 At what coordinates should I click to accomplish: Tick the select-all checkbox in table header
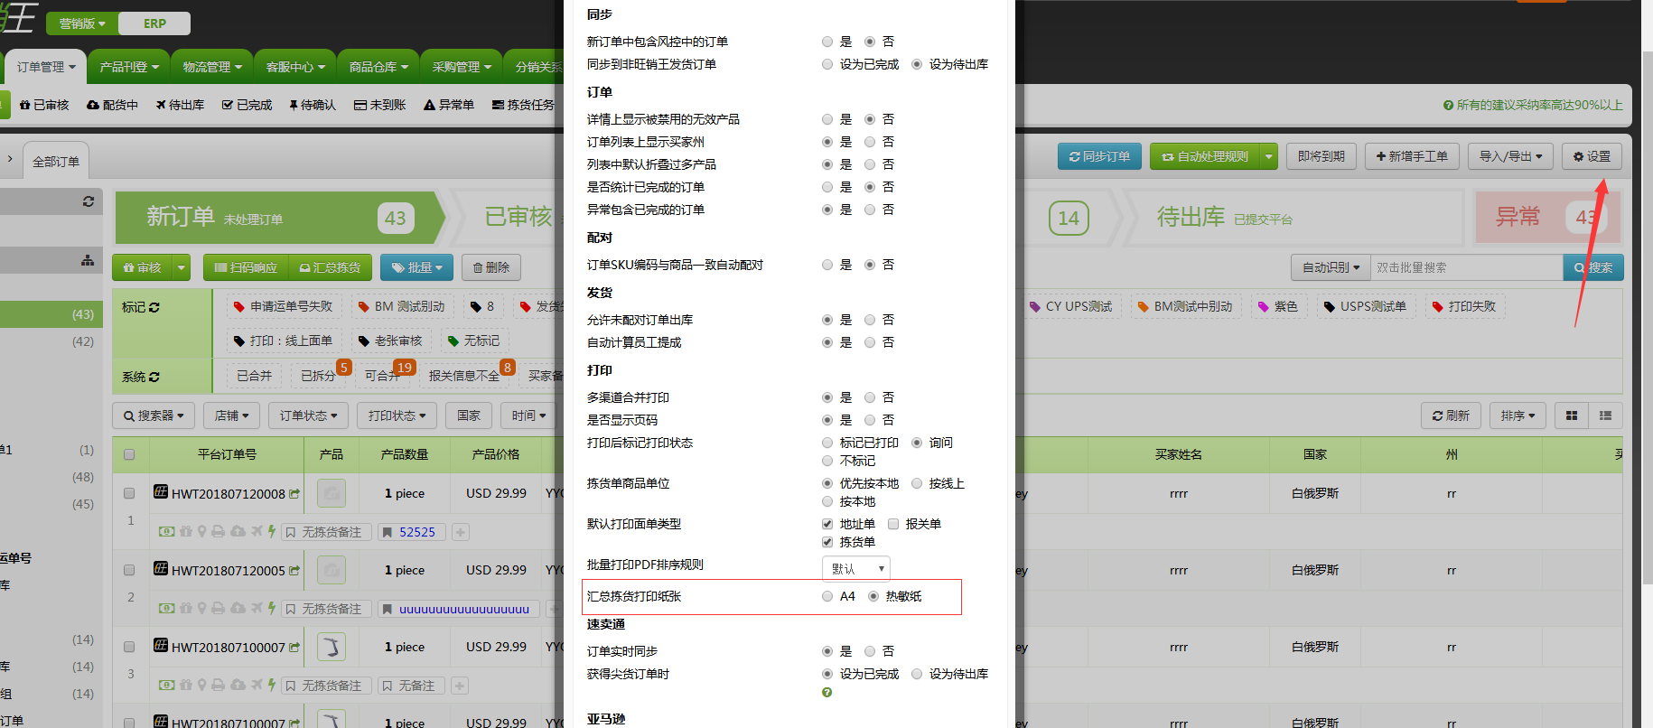coord(129,455)
